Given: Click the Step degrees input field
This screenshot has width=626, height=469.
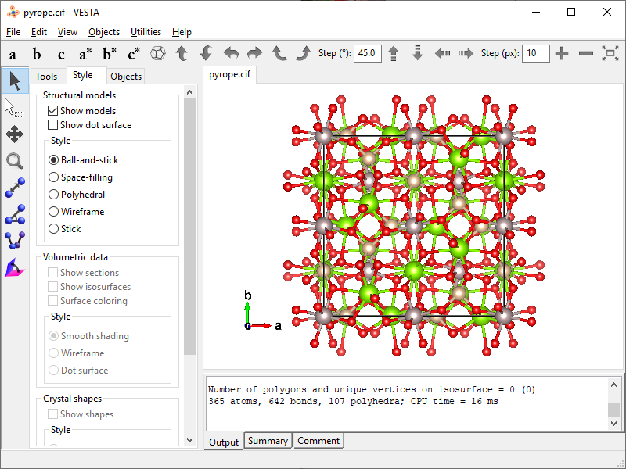Looking at the screenshot, I should pos(367,53).
